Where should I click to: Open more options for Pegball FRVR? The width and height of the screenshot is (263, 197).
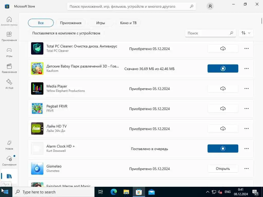click(246, 109)
